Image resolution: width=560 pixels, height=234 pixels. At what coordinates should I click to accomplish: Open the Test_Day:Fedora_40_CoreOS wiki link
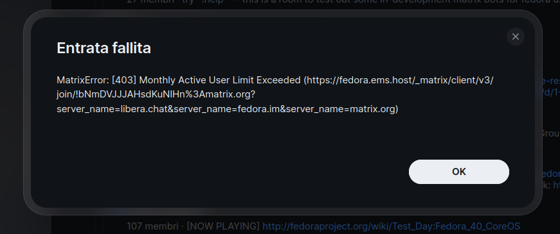click(391, 226)
